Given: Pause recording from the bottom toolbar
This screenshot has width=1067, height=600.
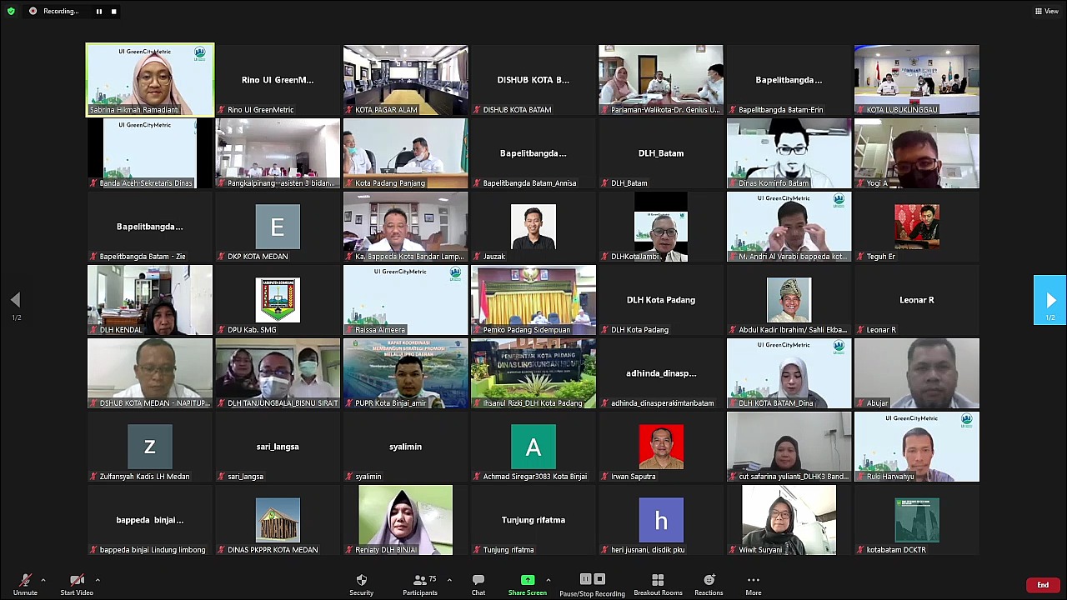Looking at the screenshot, I should pyautogui.click(x=585, y=579).
